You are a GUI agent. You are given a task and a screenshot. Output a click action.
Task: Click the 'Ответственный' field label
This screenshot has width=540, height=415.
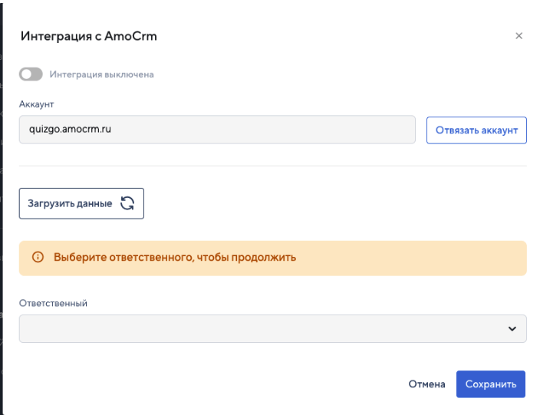pos(53,303)
